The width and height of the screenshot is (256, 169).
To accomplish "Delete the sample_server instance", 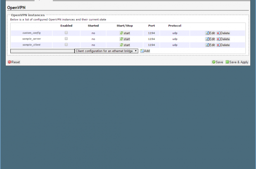I will click(x=223, y=39).
